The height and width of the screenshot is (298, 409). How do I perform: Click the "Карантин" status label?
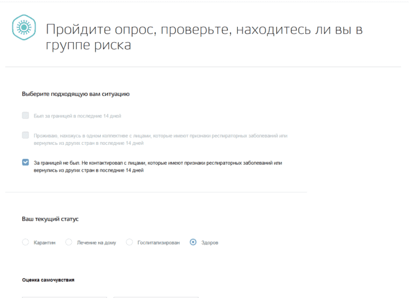[44, 242]
